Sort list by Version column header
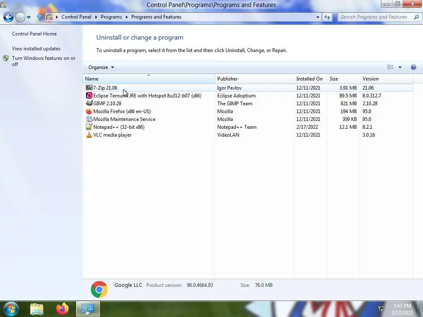This screenshot has width=423, height=317. pos(386,79)
